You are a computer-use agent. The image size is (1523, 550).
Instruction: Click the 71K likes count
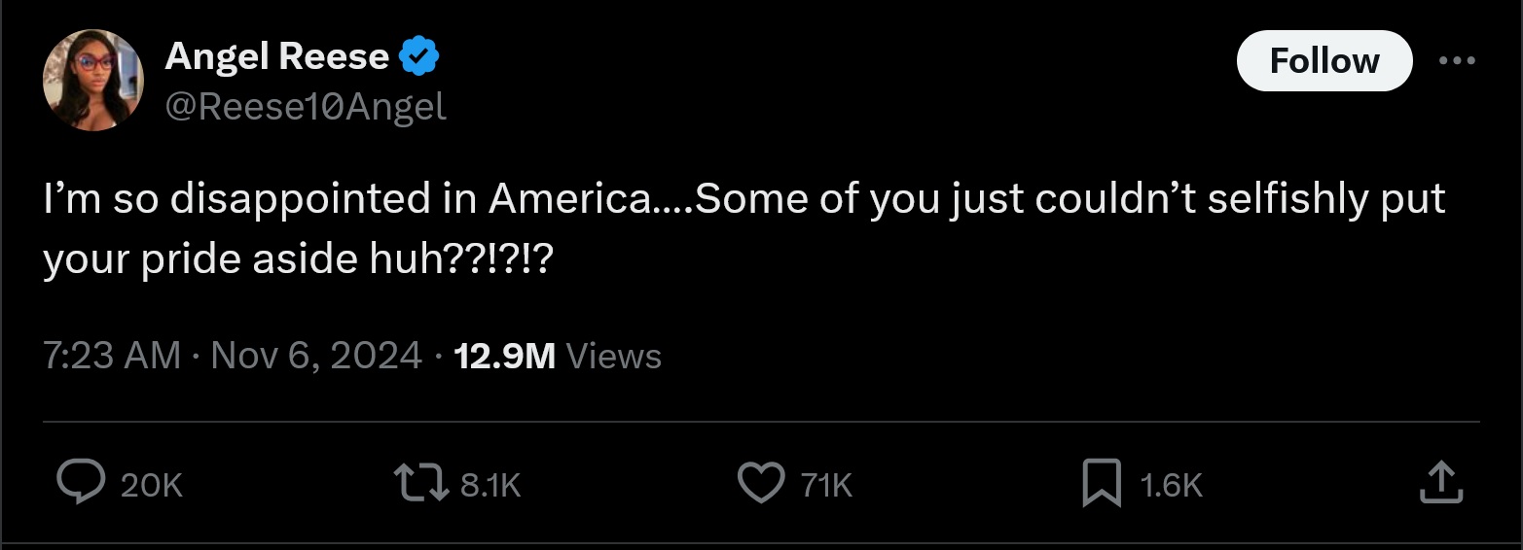826,485
